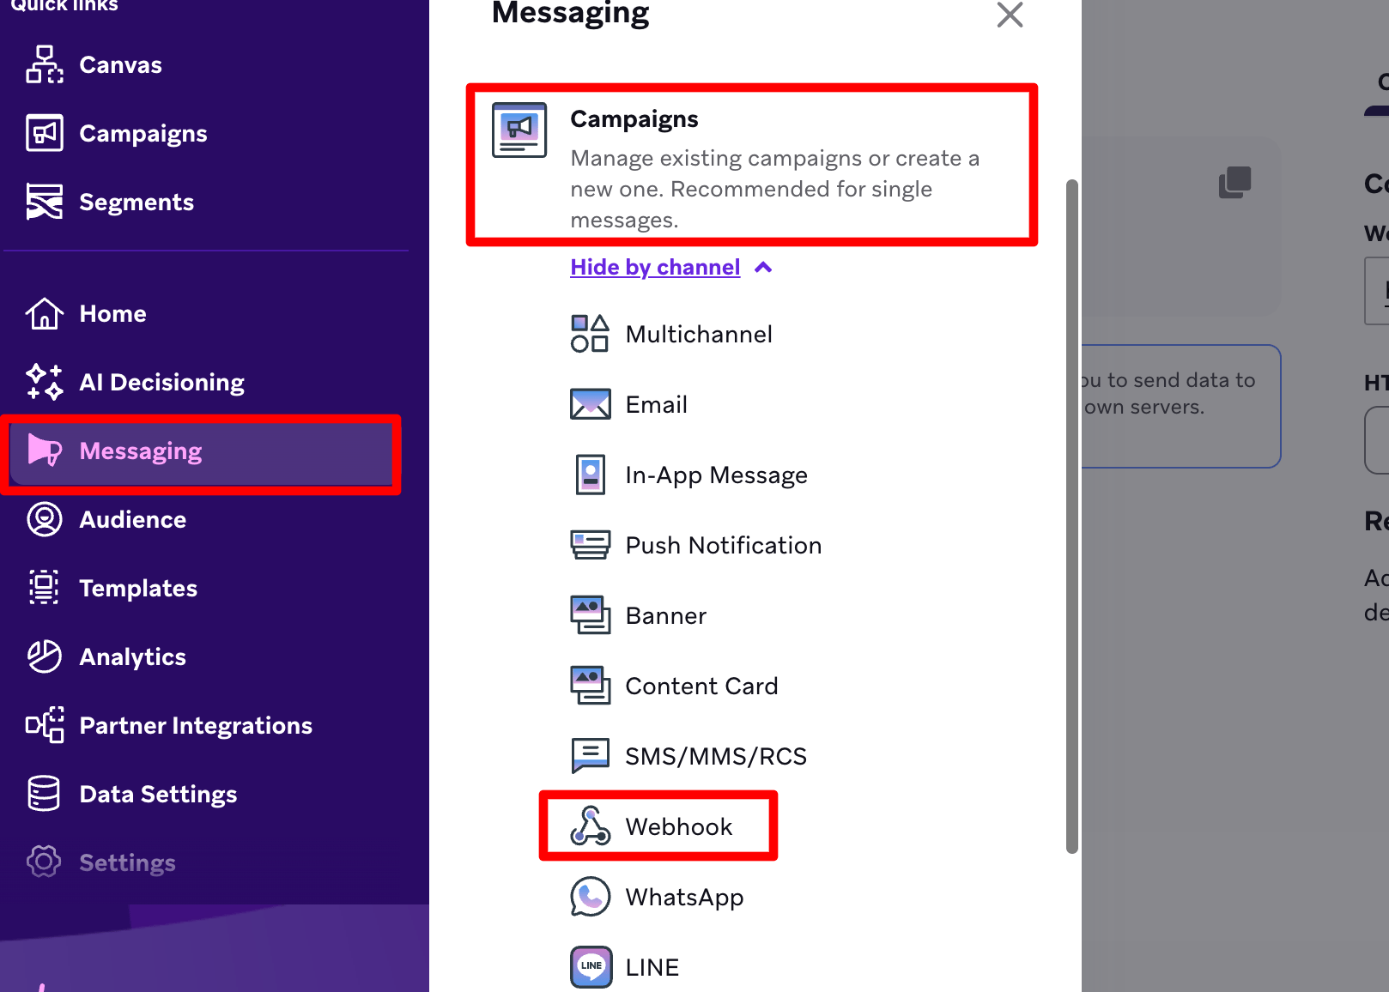Open the Analytics menu

point(132,656)
